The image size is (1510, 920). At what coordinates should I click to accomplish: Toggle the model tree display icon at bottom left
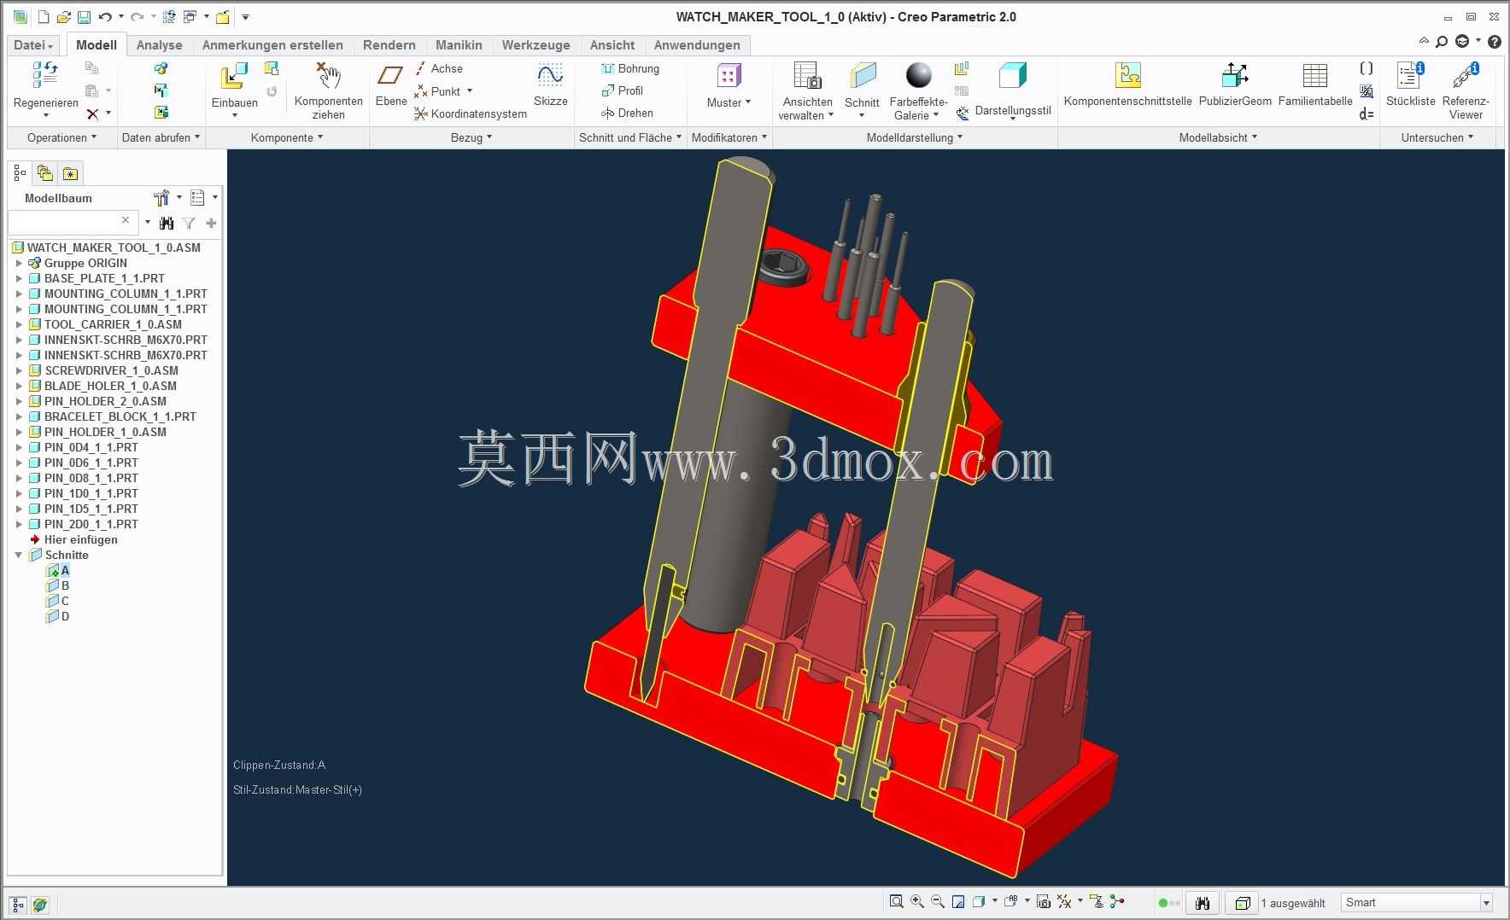(x=18, y=905)
